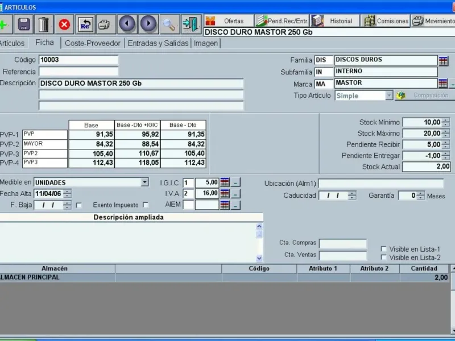Click the Referencia input field
455x341 pixels.
coord(78,72)
